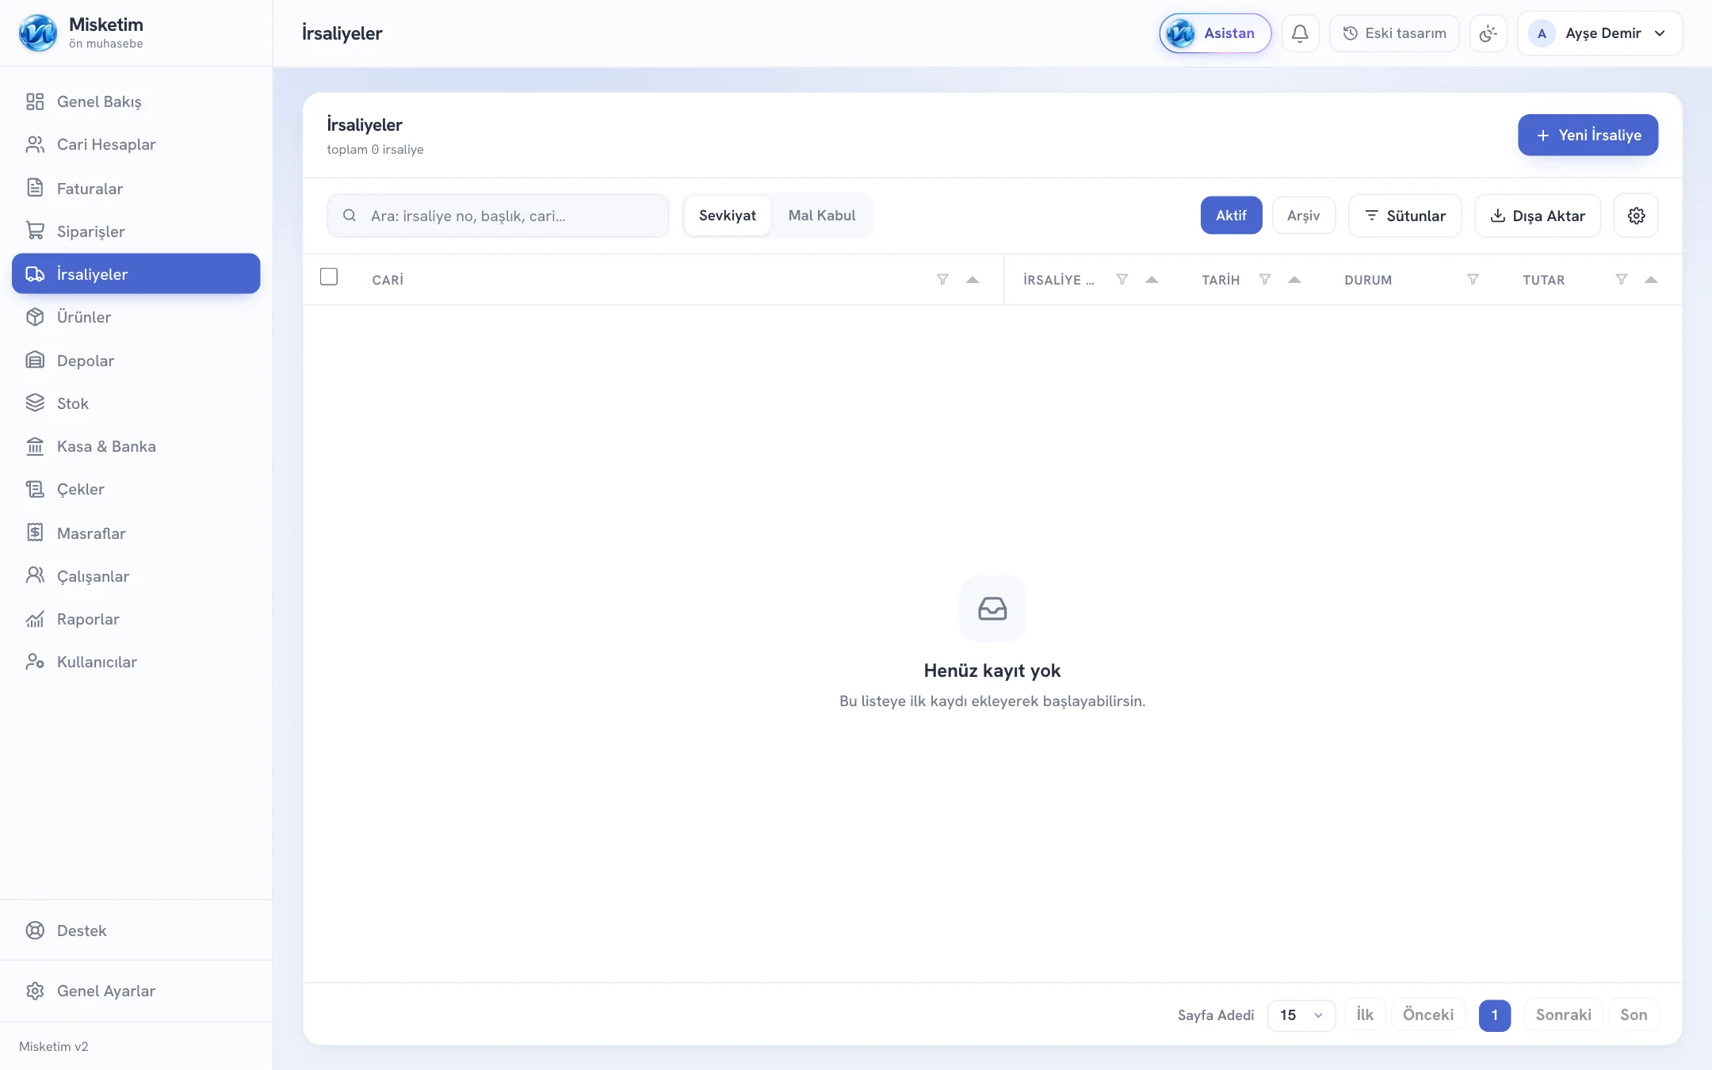Screen dimensions: 1712x1070
Task: Select the Sevkiyat tab
Action: tap(728, 216)
